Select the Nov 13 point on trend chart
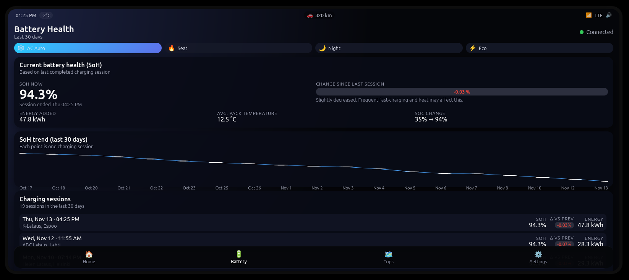629x280 pixels. pos(604,181)
